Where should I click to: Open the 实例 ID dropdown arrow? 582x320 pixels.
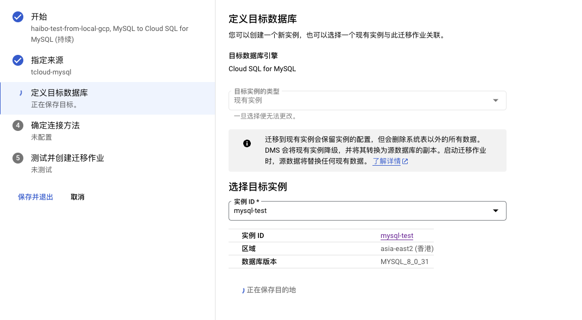tap(496, 211)
